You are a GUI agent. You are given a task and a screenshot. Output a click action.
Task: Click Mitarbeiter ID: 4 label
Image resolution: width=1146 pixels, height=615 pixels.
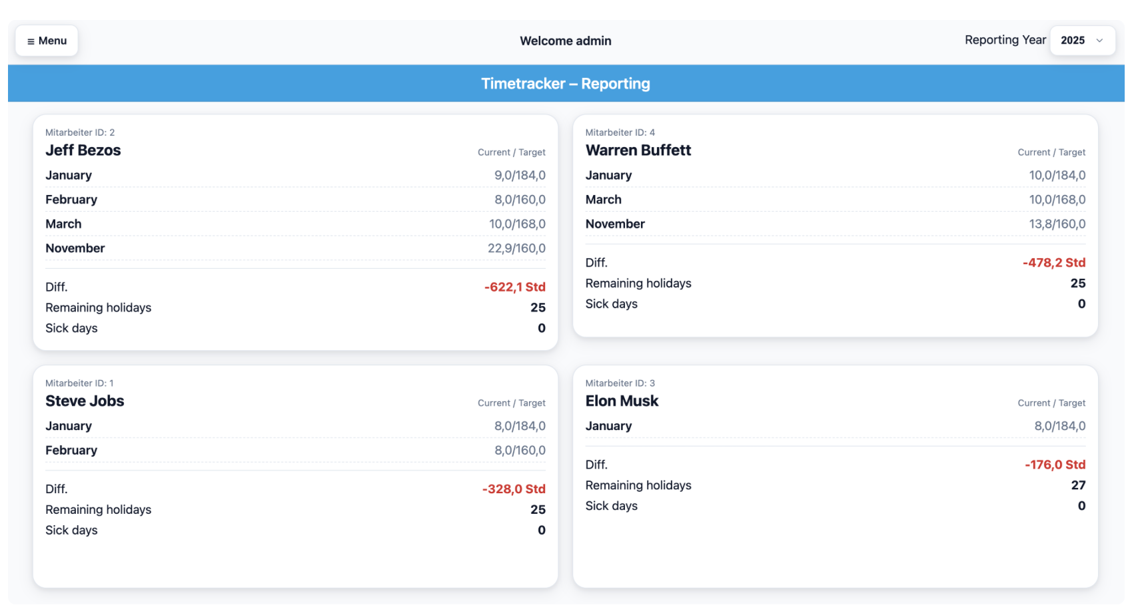pyautogui.click(x=620, y=132)
